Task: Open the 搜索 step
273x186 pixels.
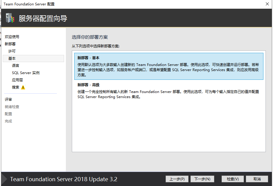Action: point(16,87)
